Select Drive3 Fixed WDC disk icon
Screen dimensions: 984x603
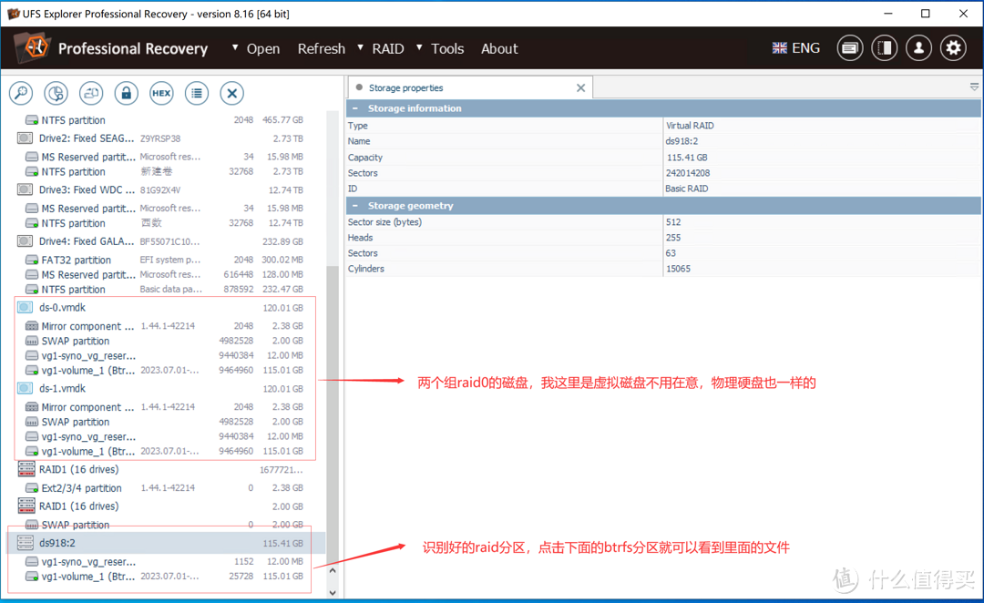point(26,189)
